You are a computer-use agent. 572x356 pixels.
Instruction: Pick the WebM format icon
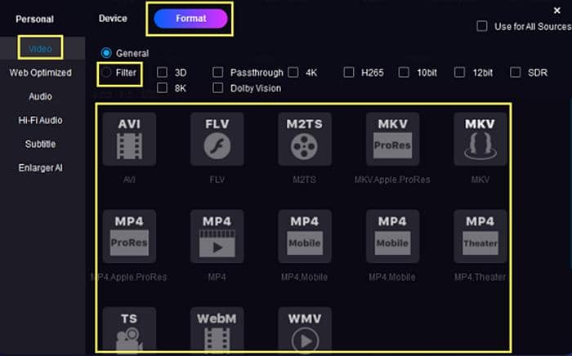(217, 330)
